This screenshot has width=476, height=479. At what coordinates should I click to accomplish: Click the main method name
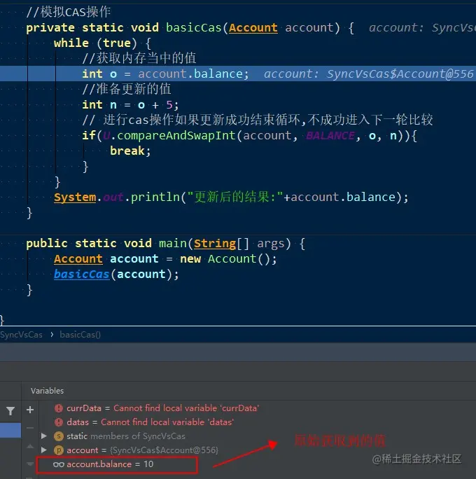(172, 244)
